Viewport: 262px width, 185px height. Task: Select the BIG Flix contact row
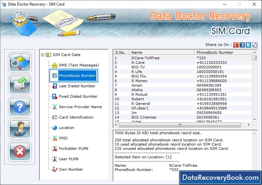(183, 76)
